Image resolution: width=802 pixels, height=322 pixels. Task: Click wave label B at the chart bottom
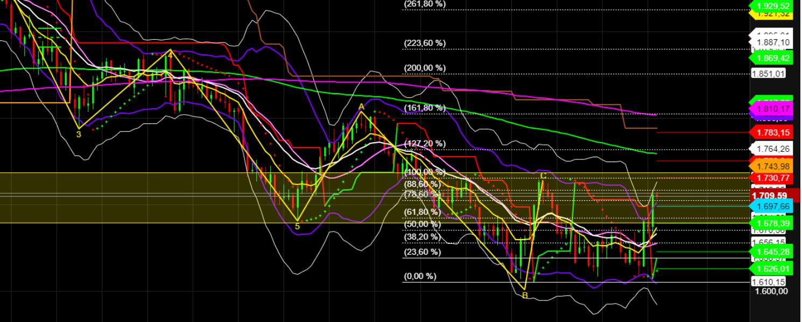pyautogui.click(x=525, y=295)
